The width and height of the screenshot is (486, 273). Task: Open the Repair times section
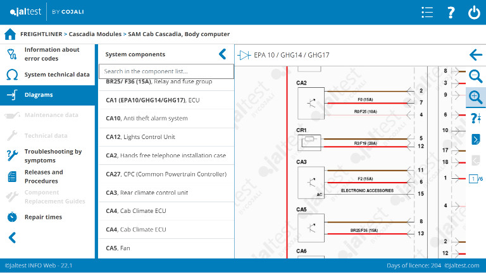pyautogui.click(x=43, y=217)
